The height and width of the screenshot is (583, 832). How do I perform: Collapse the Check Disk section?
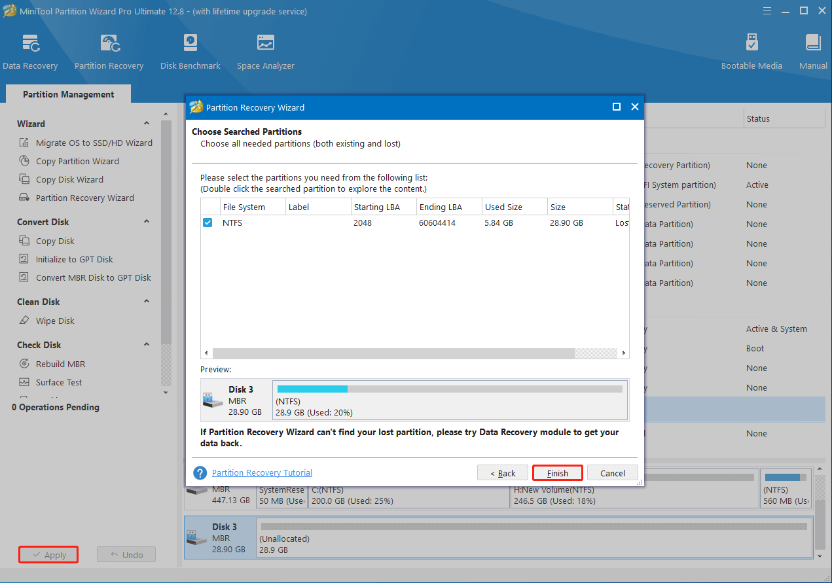tap(147, 344)
